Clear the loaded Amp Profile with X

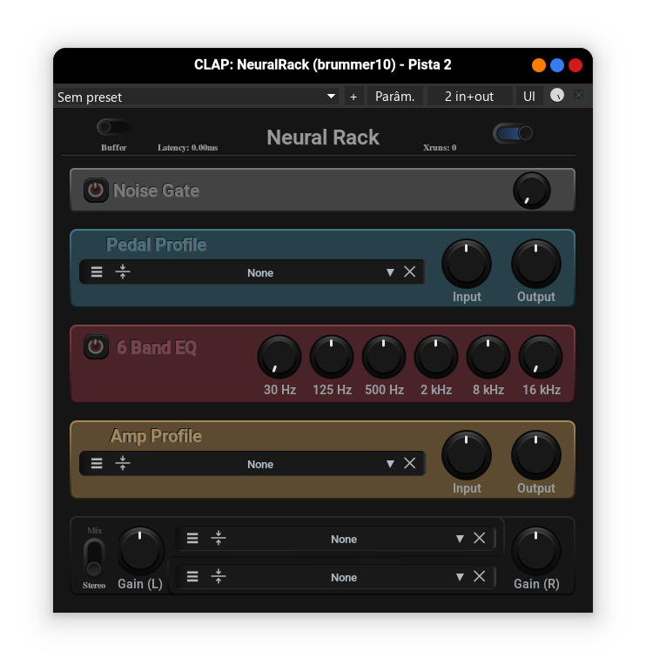pos(410,464)
